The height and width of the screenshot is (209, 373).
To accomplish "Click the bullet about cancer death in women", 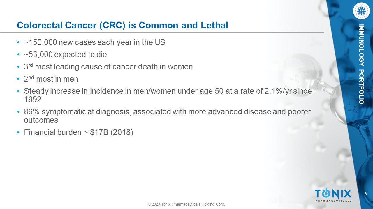I will pyautogui.click(x=108, y=67).
